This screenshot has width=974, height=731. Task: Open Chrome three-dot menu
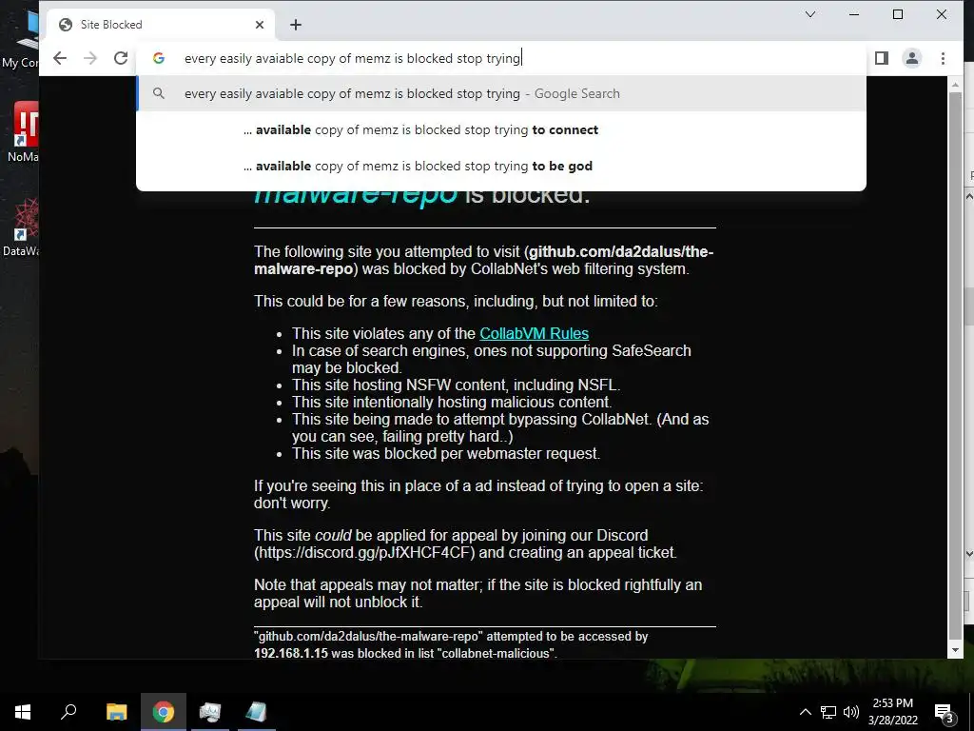(x=943, y=58)
